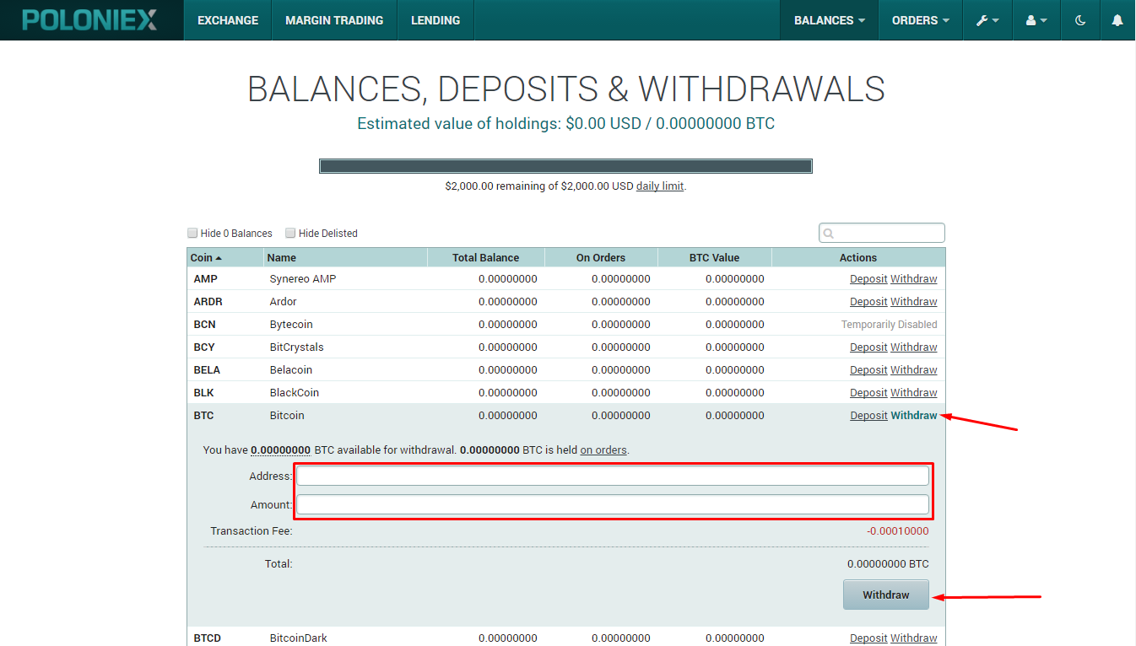
Task: Click Deposit for AMP
Action: 868,279
